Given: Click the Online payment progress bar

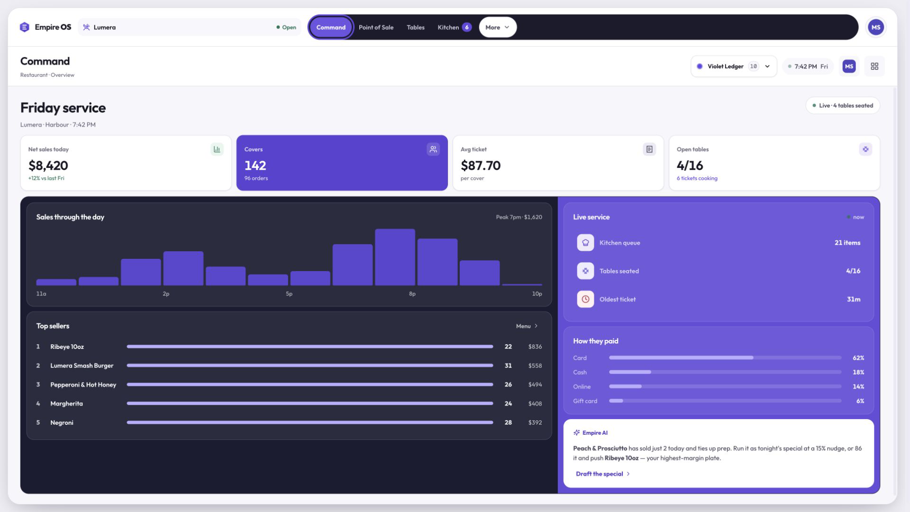Looking at the screenshot, I should tap(725, 386).
